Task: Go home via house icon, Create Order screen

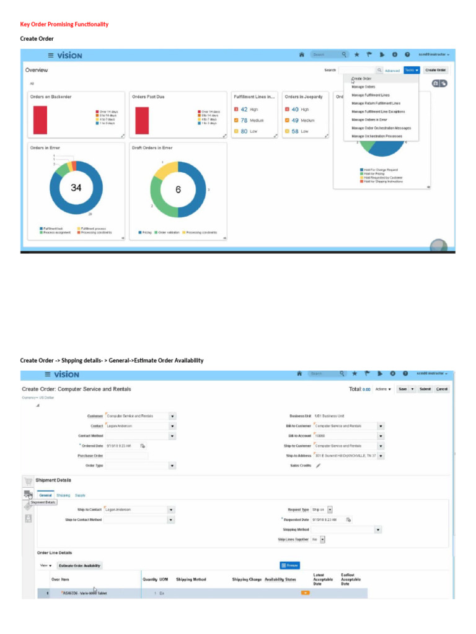Action: click(x=299, y=373)
